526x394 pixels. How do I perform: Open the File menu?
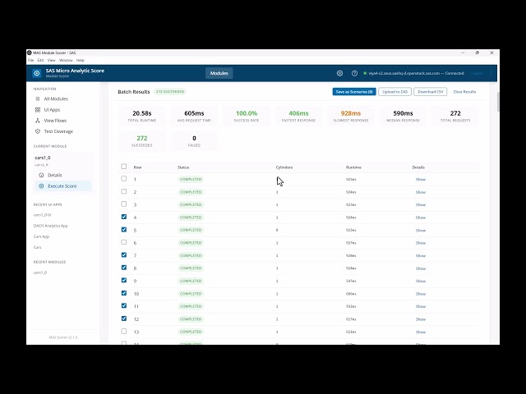[x=31, y=60]
